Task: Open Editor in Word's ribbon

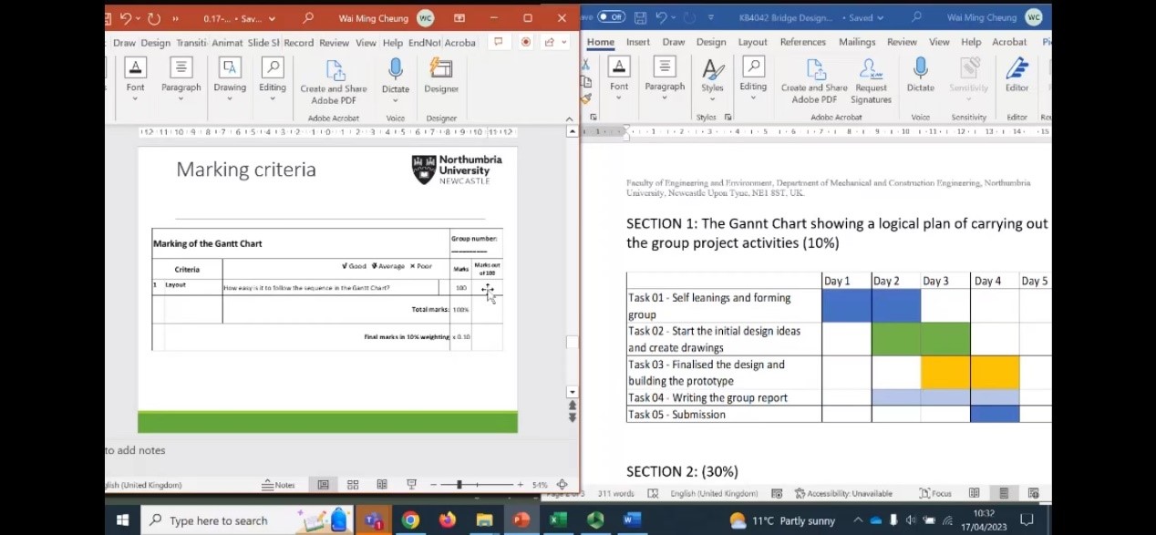Action: (x=1017, y=75)
